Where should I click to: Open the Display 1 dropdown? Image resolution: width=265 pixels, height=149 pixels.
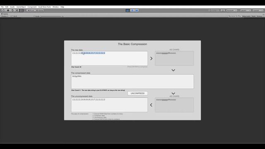[6, 16]
